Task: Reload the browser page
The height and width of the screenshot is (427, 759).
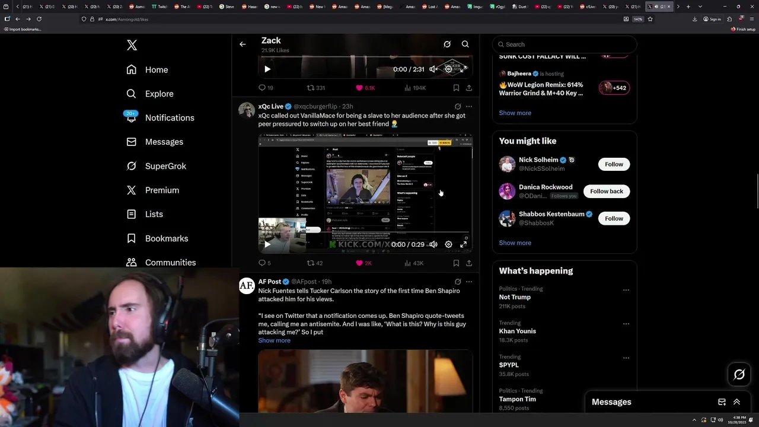Action: point(39,19)
